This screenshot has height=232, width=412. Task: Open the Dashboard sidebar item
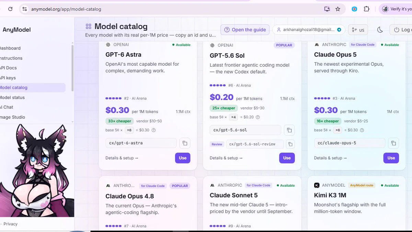(10, 48)
